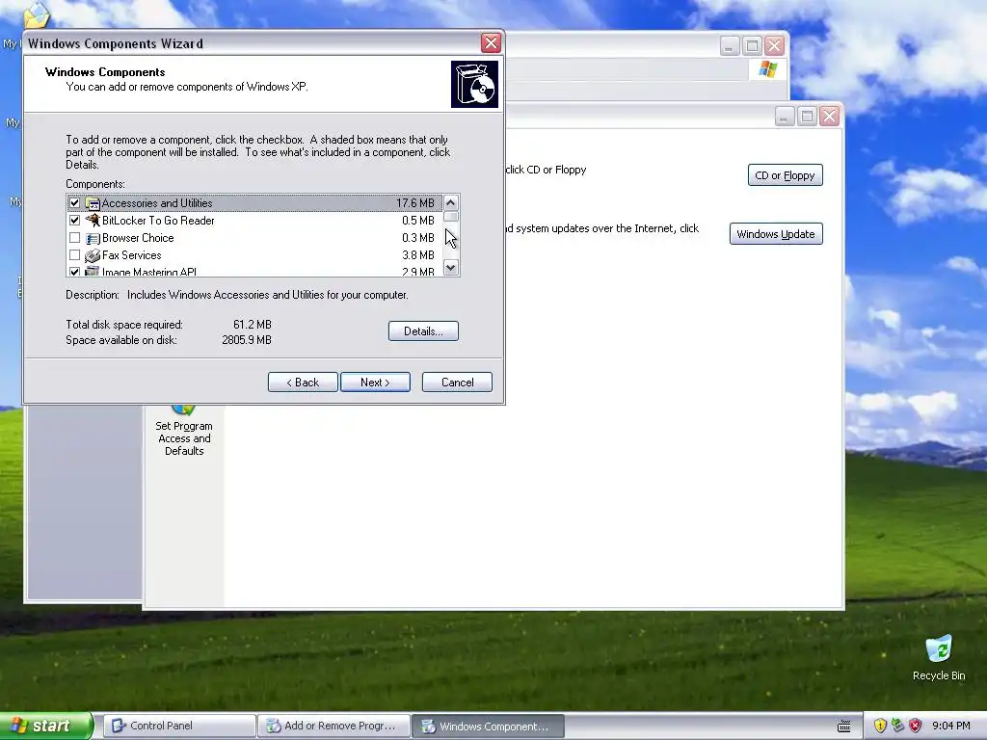Click the wizard's CD and box setup icon
The image size is (987, 740).
(x=474, y=85)
